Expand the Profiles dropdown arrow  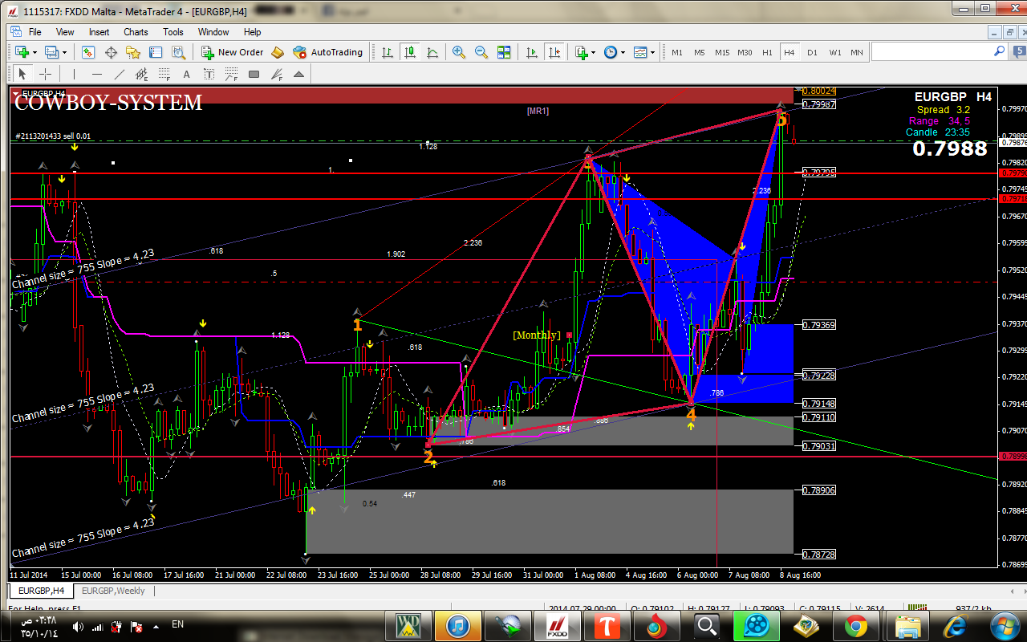tap(65, 52)
